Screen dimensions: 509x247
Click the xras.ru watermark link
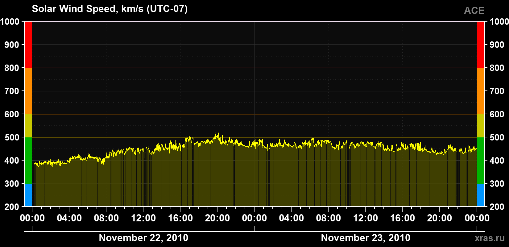[490, 238]
